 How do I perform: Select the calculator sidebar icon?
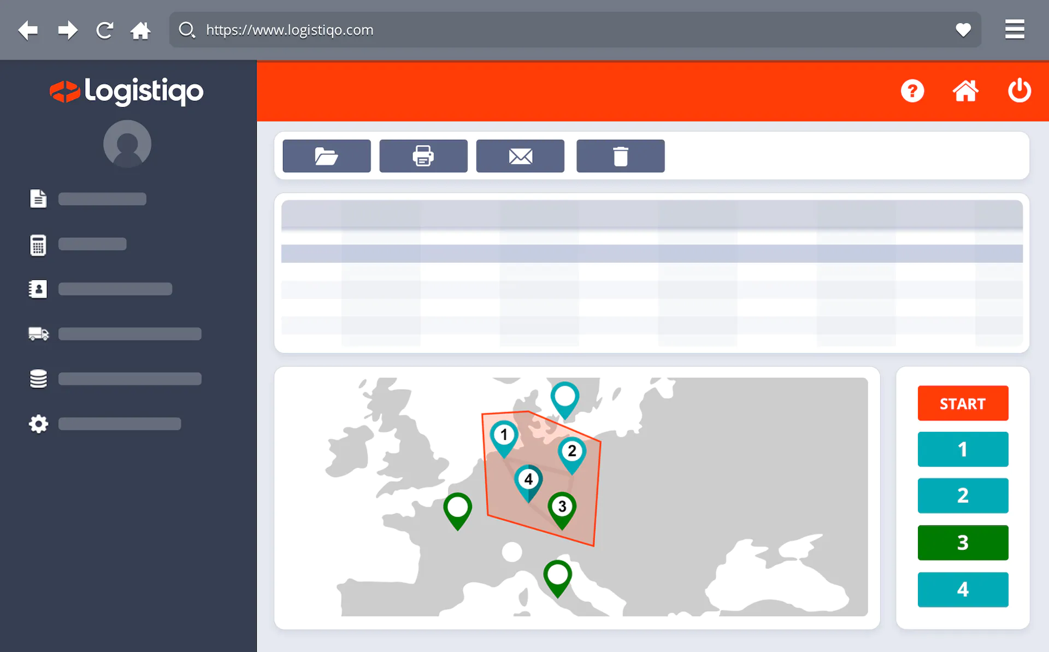pos(38,245)
